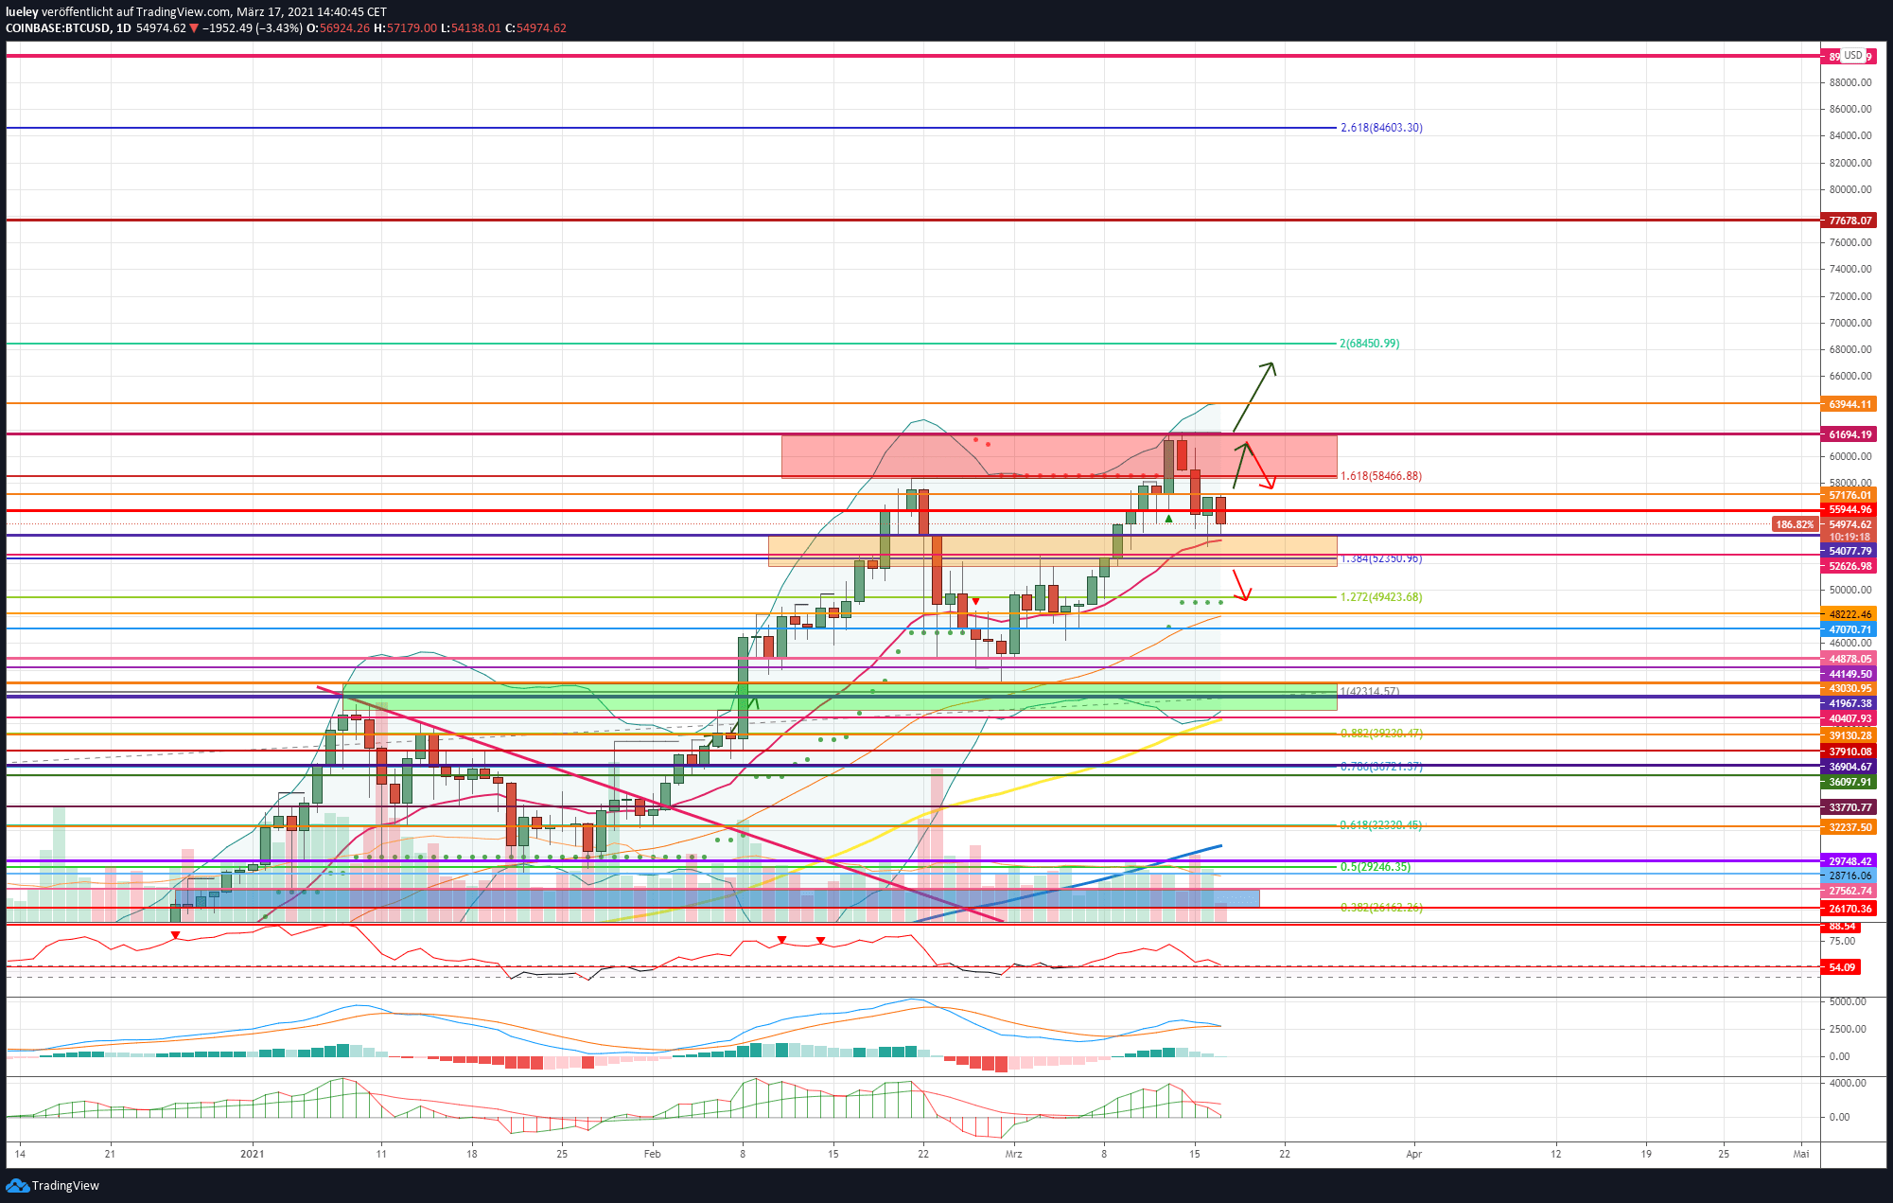Click the 33770.77 price tag

[x=1849, y=807]
